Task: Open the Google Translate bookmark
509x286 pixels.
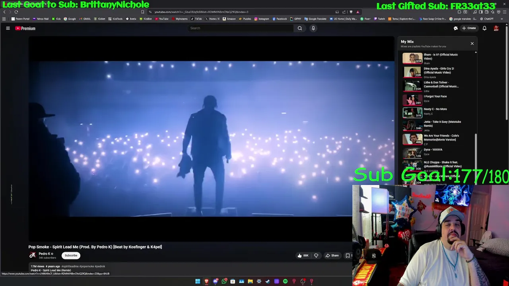Action: [315, 19]
